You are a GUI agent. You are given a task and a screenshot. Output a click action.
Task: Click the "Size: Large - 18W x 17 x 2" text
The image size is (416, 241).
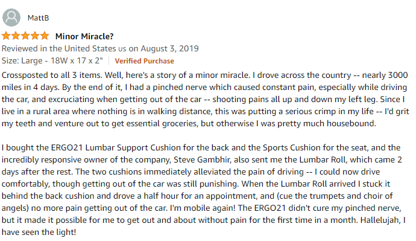click(x=52, y=60)
